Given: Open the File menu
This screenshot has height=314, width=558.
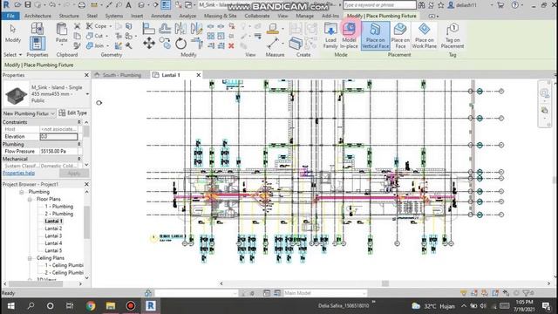Looking at the screenshot, I should point(10,16).
